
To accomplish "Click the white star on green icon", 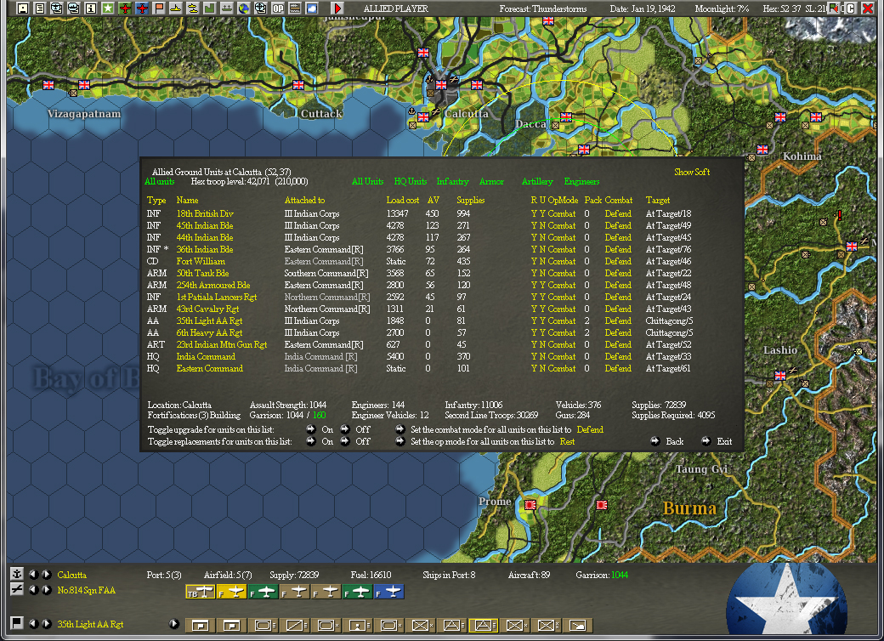I will pyautogui.click(x=108, y=9).
